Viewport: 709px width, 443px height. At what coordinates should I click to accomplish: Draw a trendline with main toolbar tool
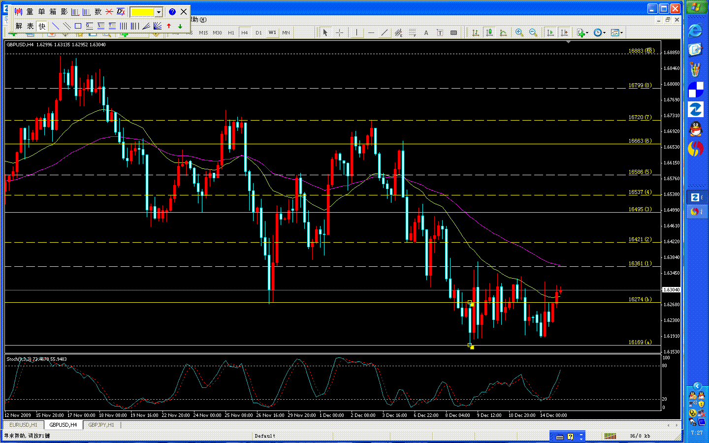pos(385,32)
